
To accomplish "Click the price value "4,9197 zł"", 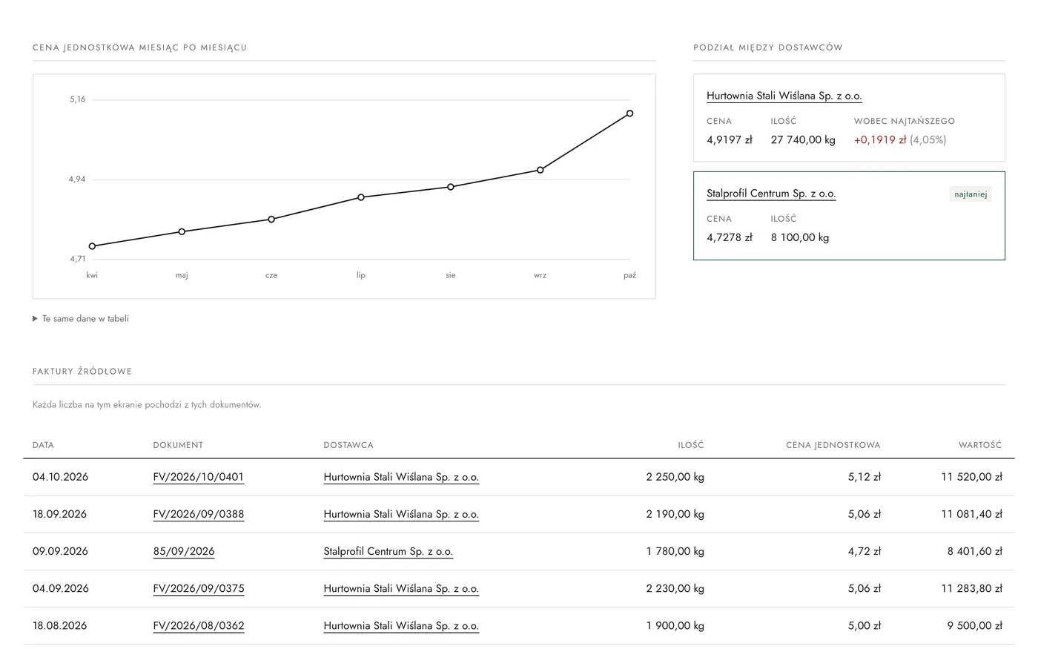I will pos(730,139).
